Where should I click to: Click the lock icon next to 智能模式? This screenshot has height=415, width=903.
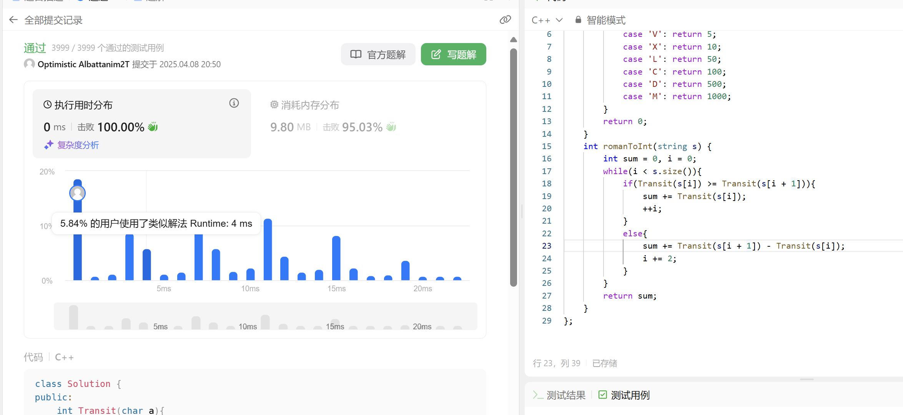point(578,20)
